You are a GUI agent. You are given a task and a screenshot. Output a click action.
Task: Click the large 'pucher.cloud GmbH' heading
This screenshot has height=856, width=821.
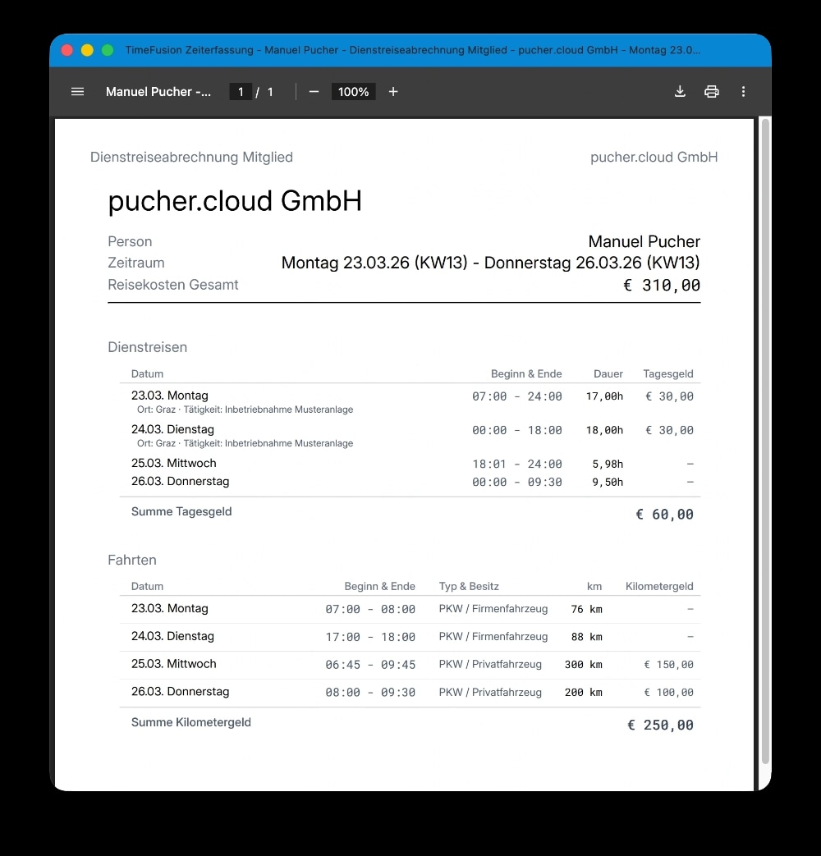235,201
